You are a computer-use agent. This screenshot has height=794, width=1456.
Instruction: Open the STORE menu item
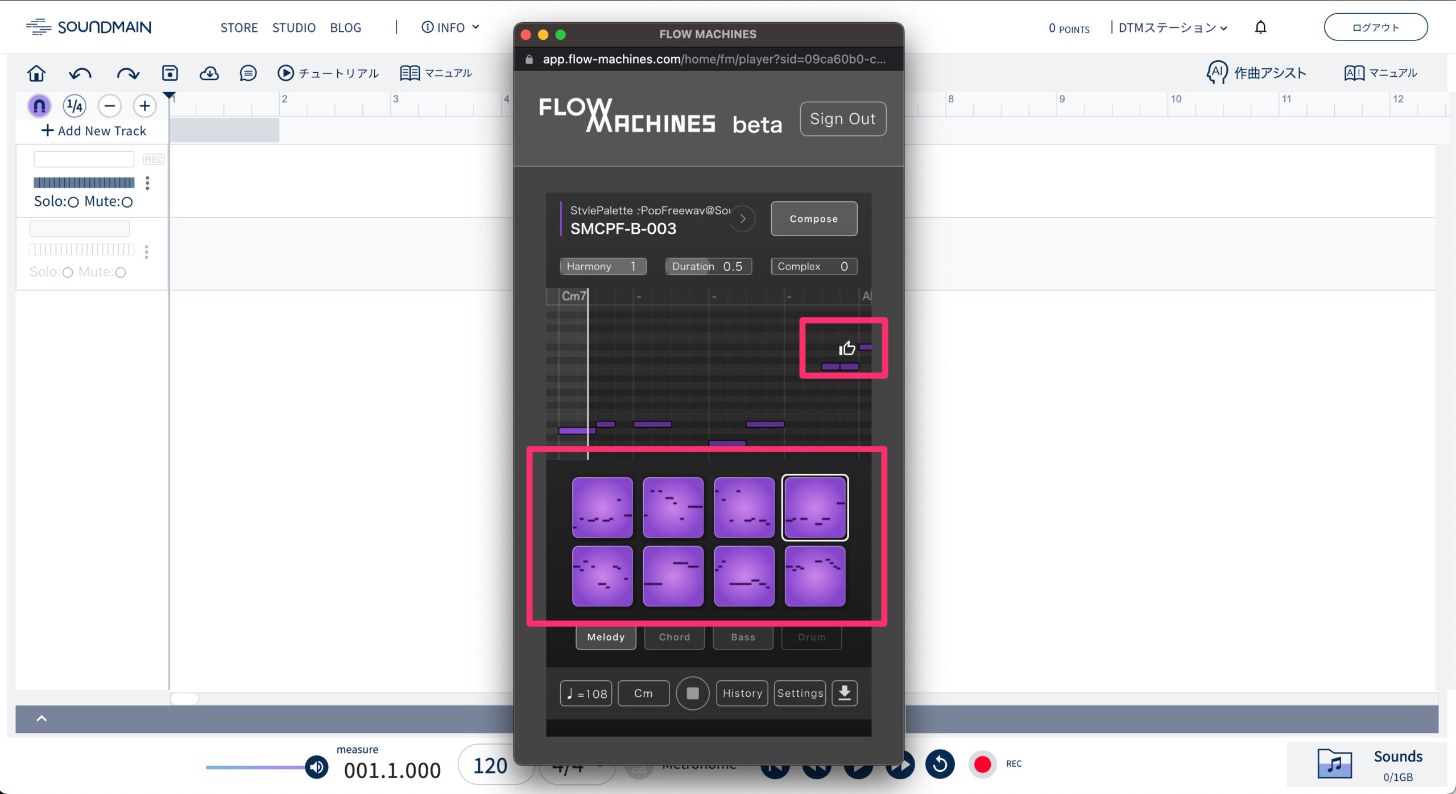coord(239,27)
